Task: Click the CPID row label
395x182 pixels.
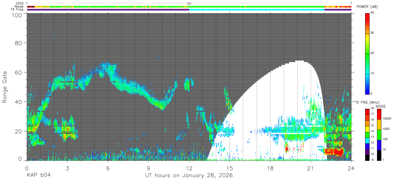Action: click(20, 4)
